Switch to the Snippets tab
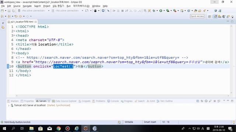The image size is (236, 132). (84, 101)
